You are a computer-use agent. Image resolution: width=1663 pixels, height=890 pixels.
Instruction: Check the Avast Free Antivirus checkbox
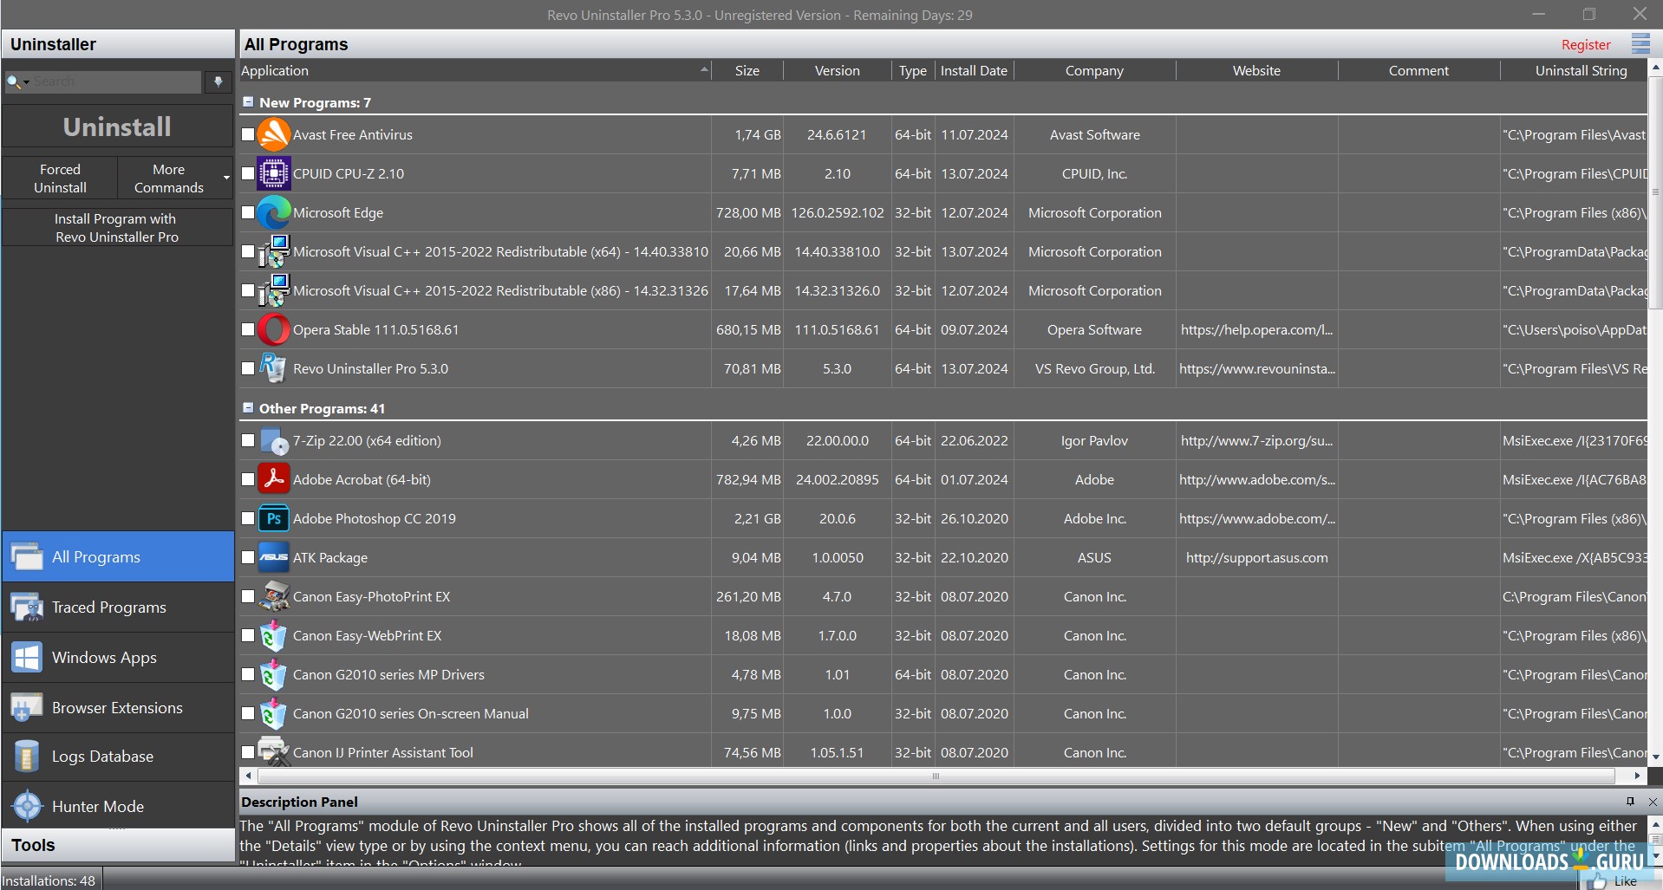pos(248,134)
